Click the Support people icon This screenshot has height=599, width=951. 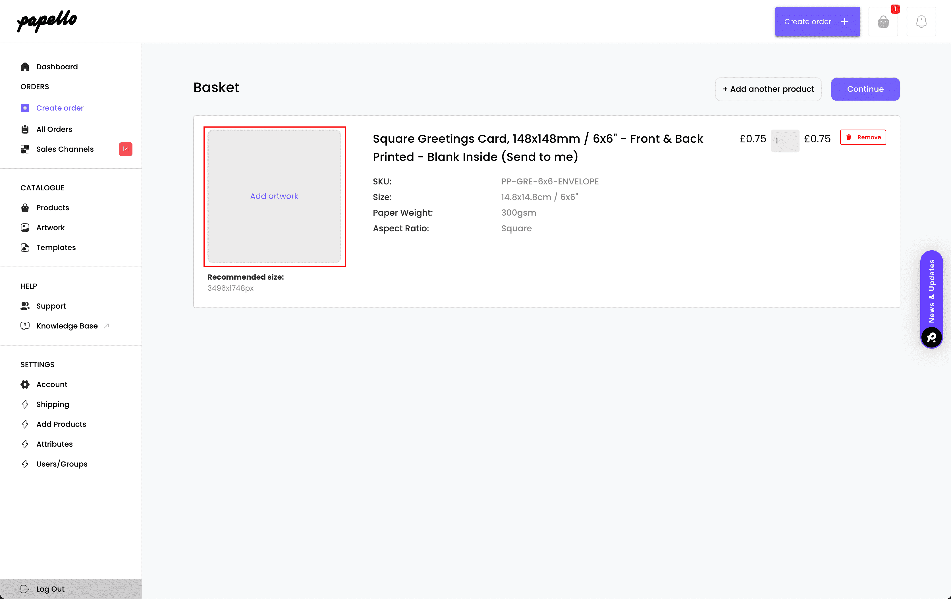pos(25,306)
